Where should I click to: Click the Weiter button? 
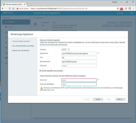pyautogui.click(x=98, y=99)
